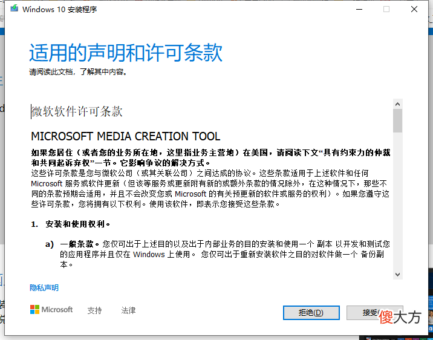Click the license text scroll up arrow
This screenshot has width=433, height=340.
click(398, 104)
